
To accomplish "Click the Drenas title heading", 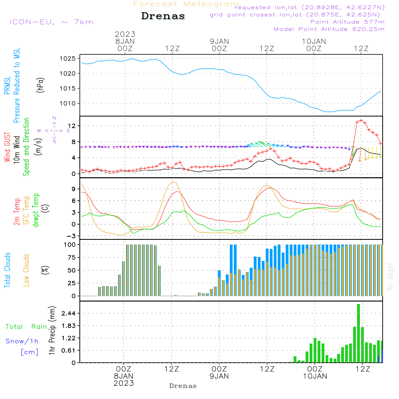I will click(163, 16).
